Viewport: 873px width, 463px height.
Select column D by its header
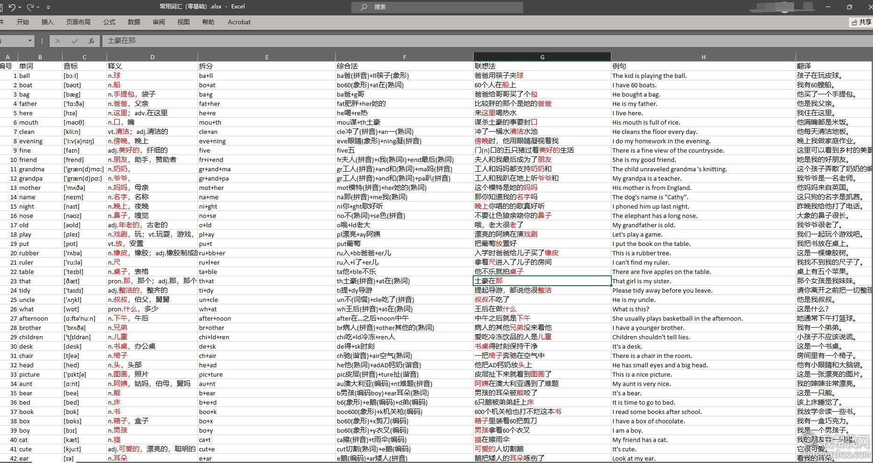(152, 57)
